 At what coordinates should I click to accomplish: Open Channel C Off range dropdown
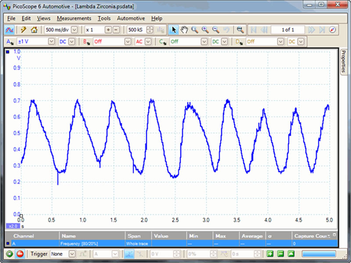tap(204, 42)
